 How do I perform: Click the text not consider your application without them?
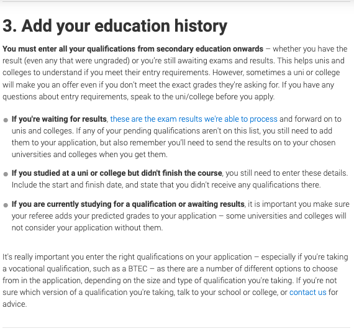pos(87,227)
